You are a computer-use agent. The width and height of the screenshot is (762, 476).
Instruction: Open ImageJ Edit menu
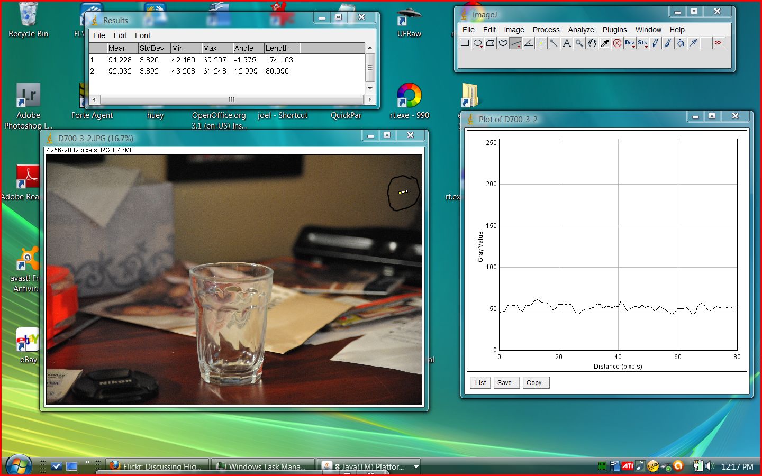489,30
